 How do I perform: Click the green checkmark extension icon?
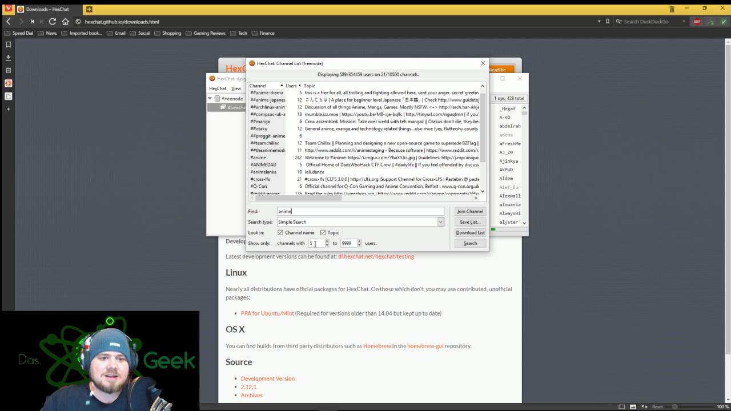point(724,22)
